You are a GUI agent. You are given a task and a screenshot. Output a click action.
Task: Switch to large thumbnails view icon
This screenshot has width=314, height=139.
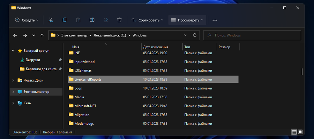coord(300,132)
